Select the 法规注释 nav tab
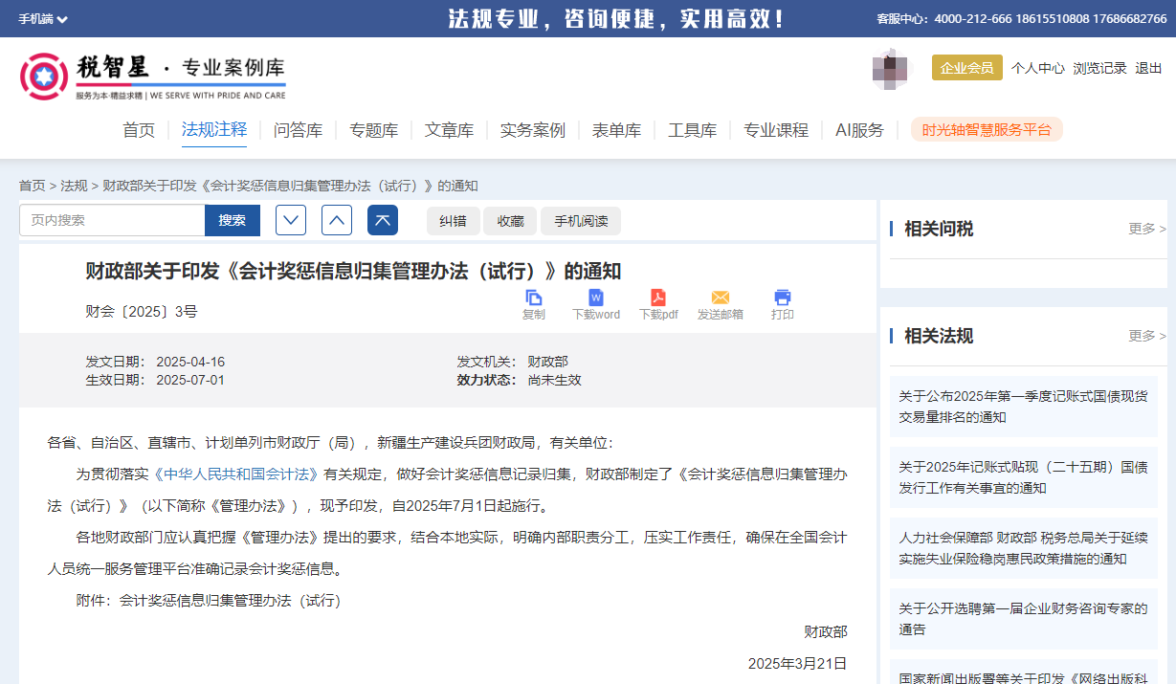 point(214,129)
